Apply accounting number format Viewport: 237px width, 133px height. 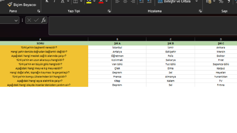click(209, 1)
